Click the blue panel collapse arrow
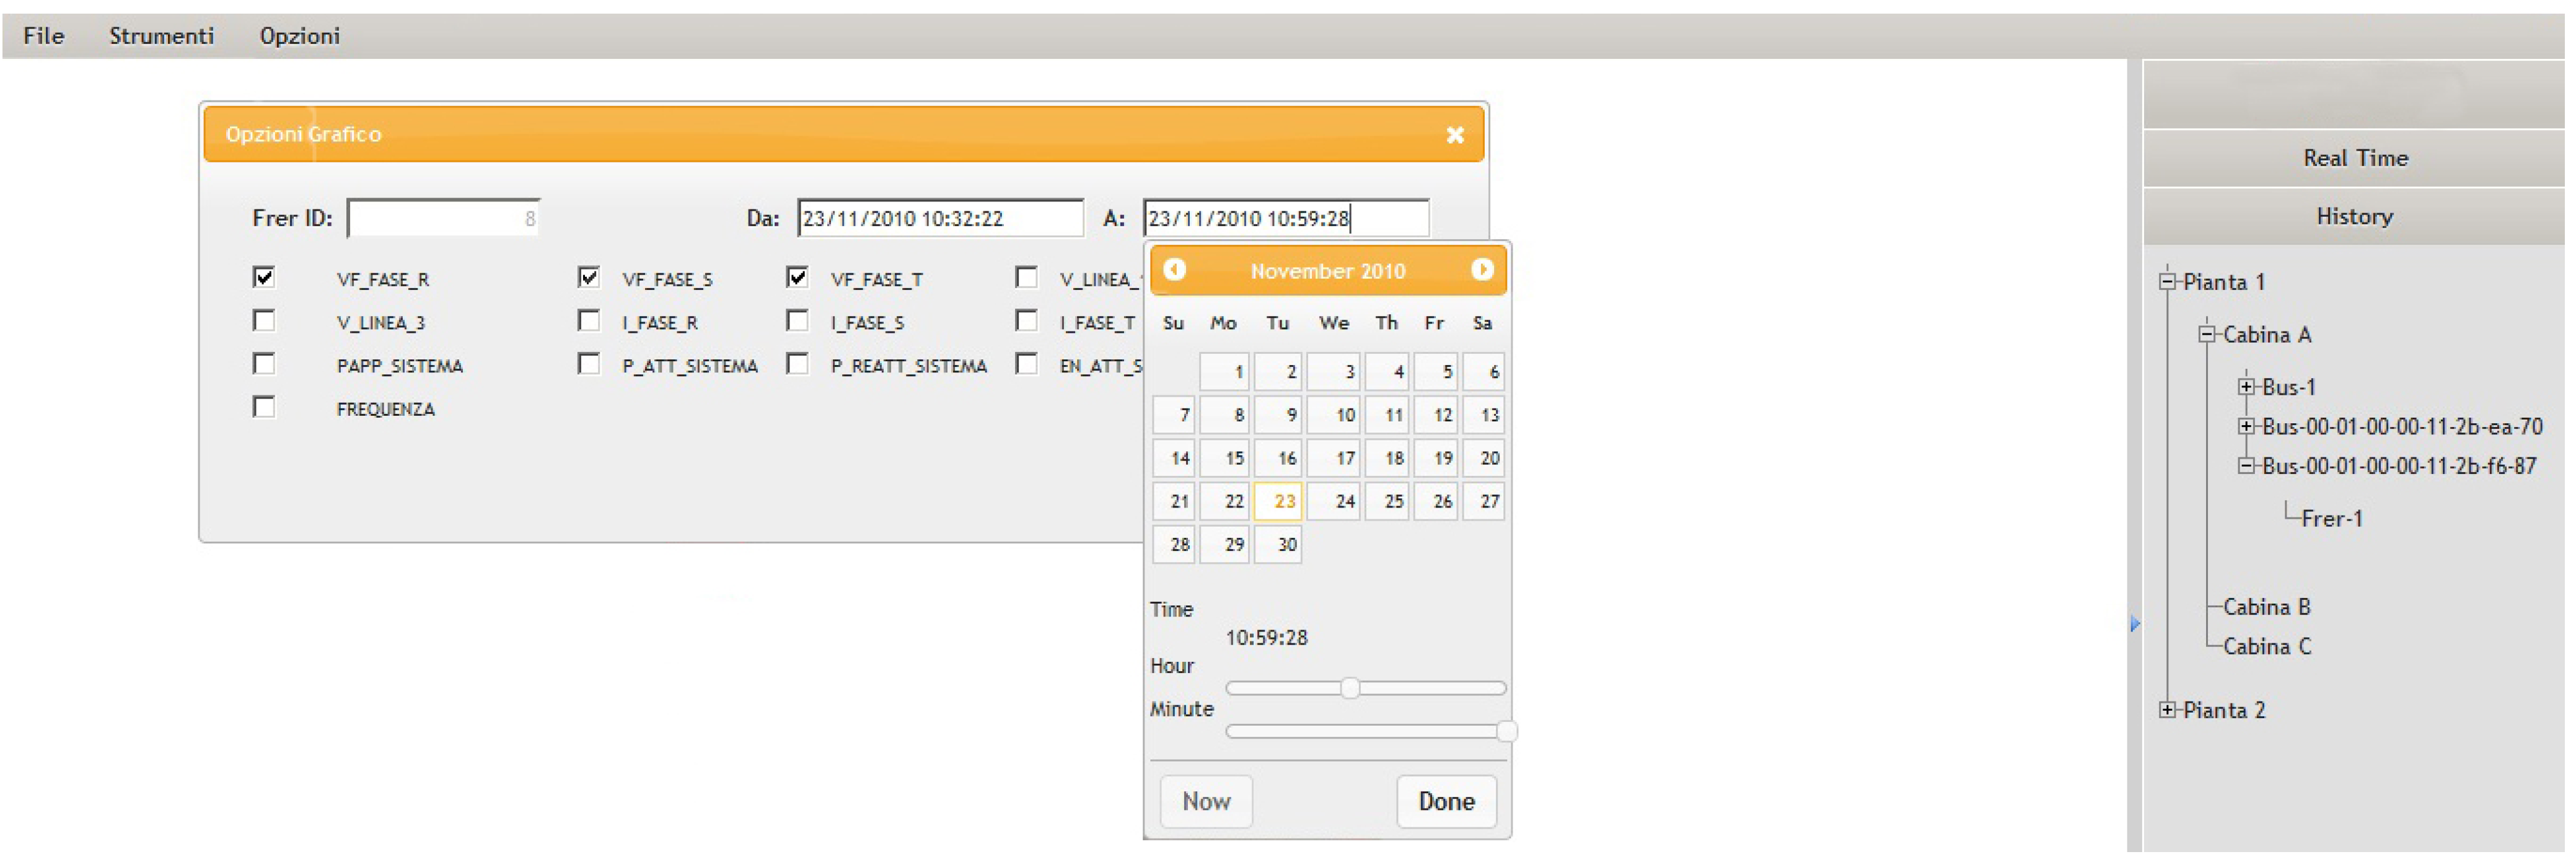 click(2134, 624)
